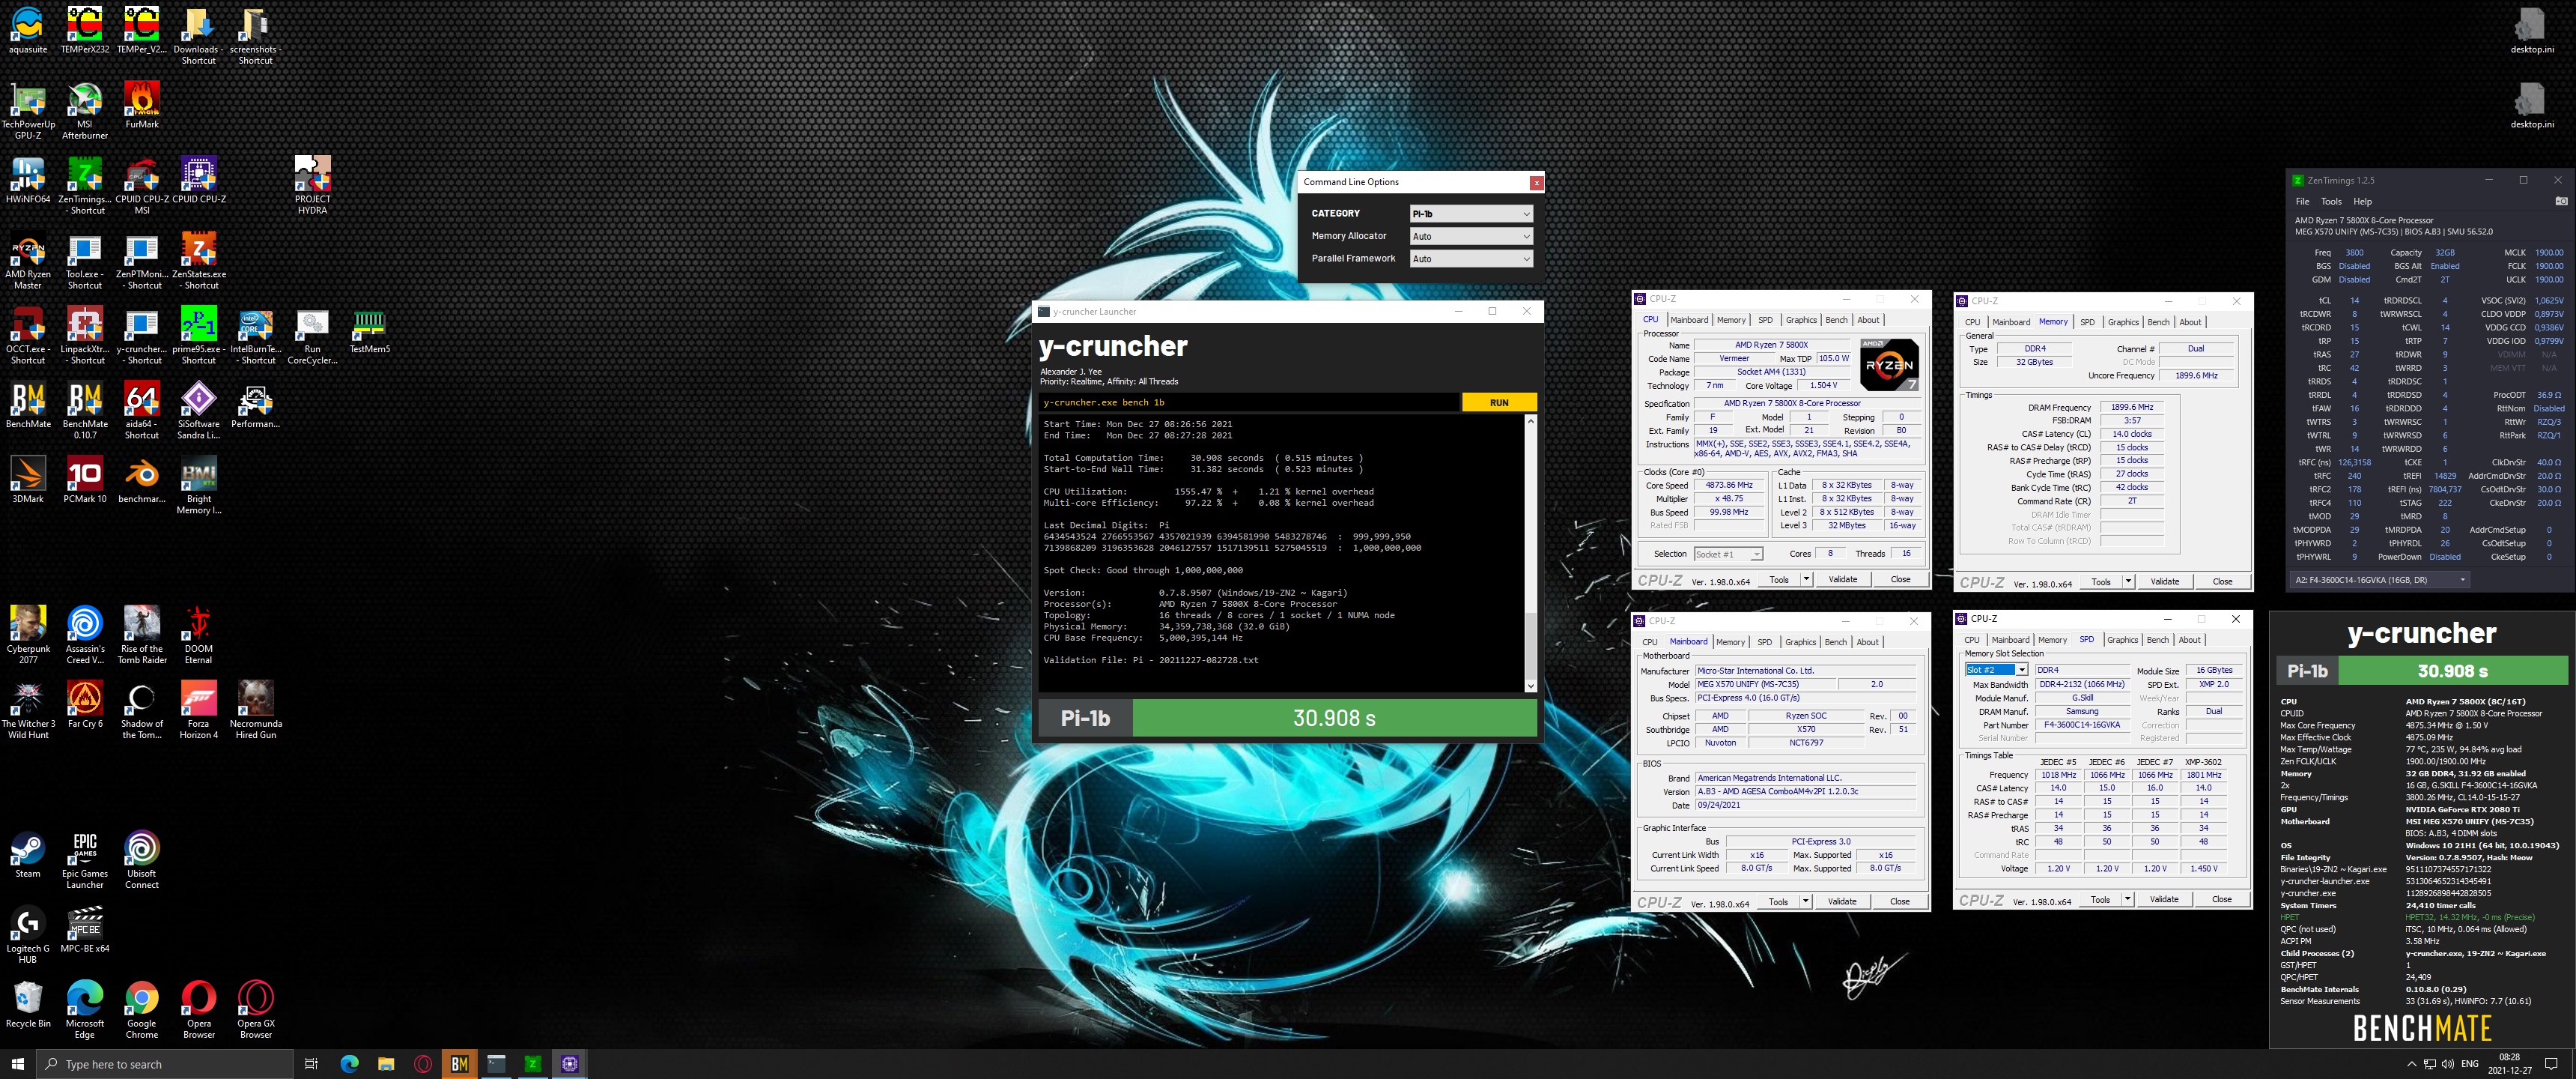The image size is (2576, 1079).
Task: Open TestMem5 desktop icon
Action: pyautogui.click(x=369, y=330)
